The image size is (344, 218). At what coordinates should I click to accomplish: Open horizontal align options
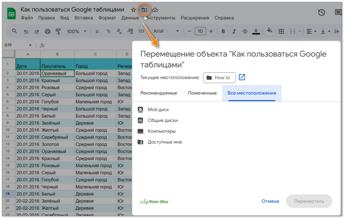(x=311, y=31)
